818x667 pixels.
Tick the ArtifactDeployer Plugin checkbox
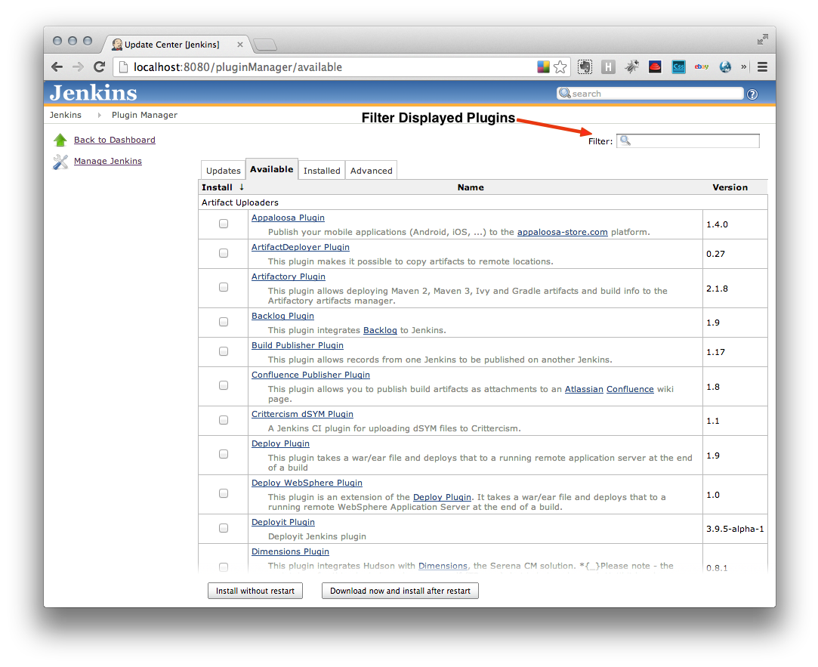point(224,253)
